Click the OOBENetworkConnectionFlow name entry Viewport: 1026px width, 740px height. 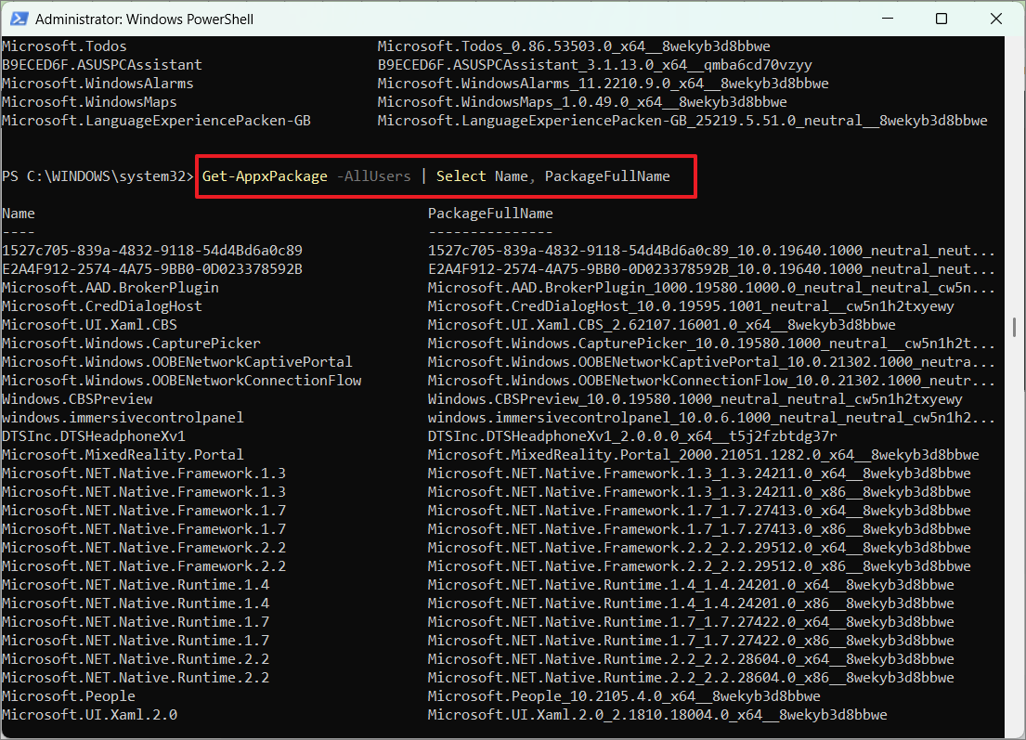click(181, 380)
